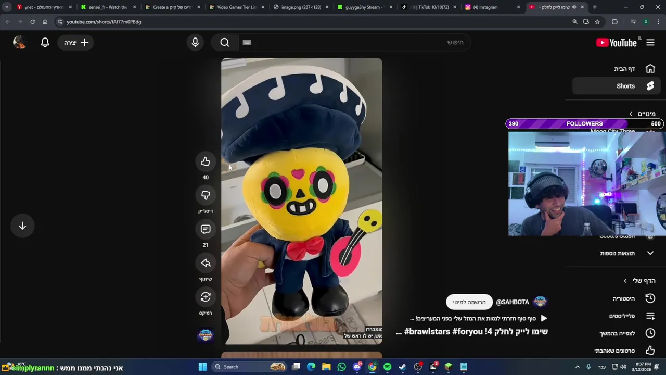The height and width of the screenshot is (375, 666).
Task: Click the #brawlstars hashtag in the title
Action: tap(426, 331)
